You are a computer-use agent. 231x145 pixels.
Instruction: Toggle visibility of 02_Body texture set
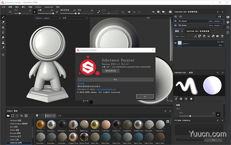pos(175,25)
